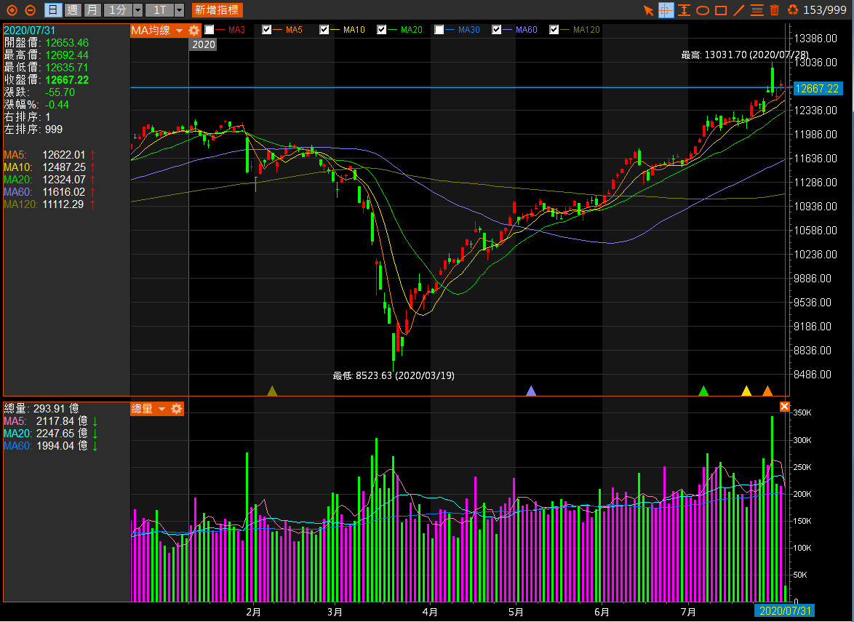The height and width of the screenshot is (622, 854).
Task: Choose the trend line drawing tool
Action: [739, 10]
